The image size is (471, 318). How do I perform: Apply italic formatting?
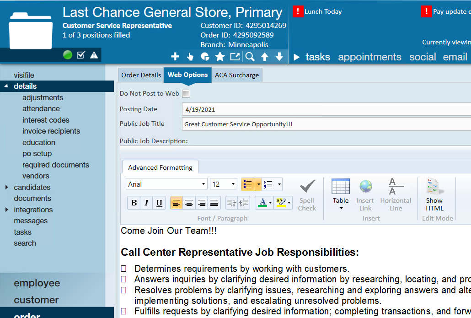(146, 203)
